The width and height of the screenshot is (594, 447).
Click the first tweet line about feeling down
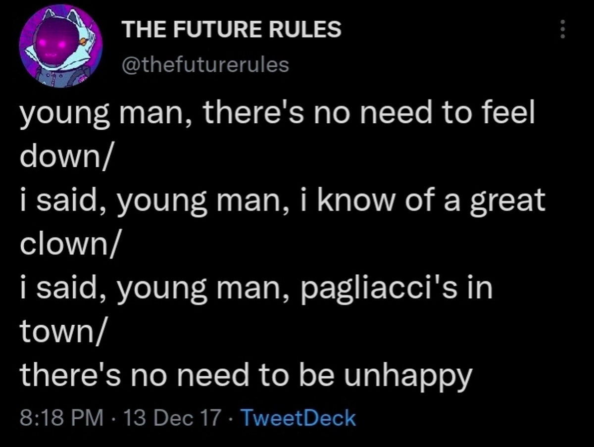(x=277, y=115)
